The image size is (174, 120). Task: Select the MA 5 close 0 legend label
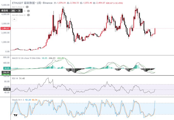tap(18, 7)
